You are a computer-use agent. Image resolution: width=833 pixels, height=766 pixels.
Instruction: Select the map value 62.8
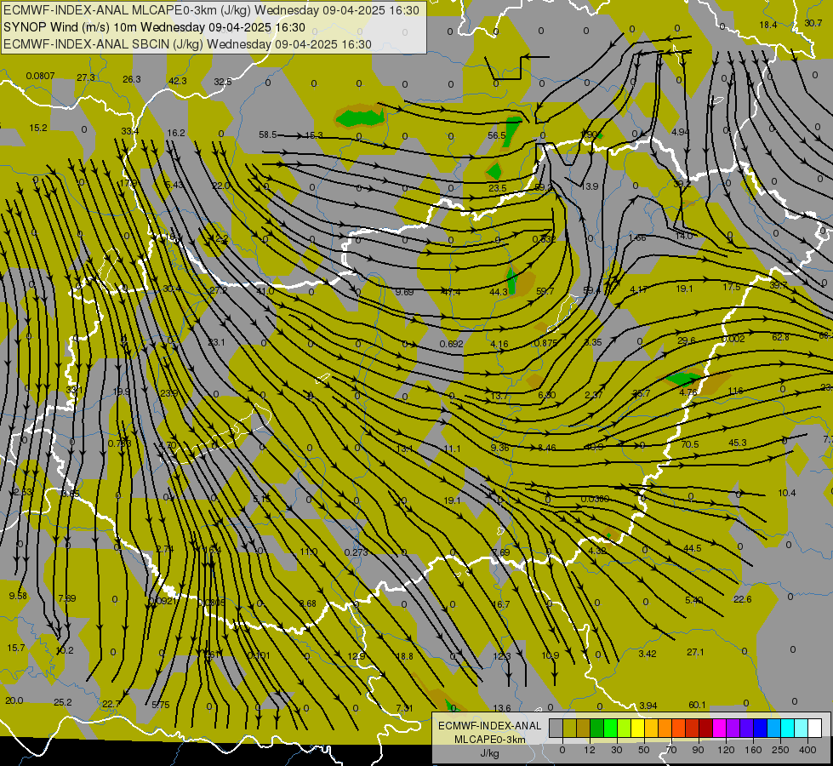tap(780, 337)
